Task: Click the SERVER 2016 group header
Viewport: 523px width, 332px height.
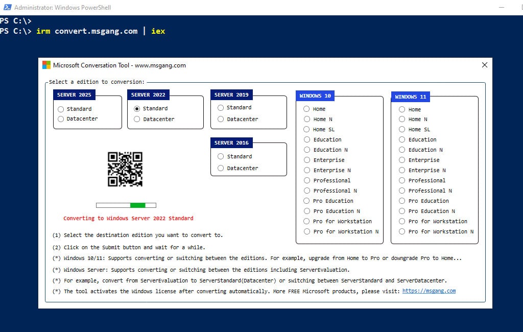Action: pyautogui.click(x=231, y=143)
